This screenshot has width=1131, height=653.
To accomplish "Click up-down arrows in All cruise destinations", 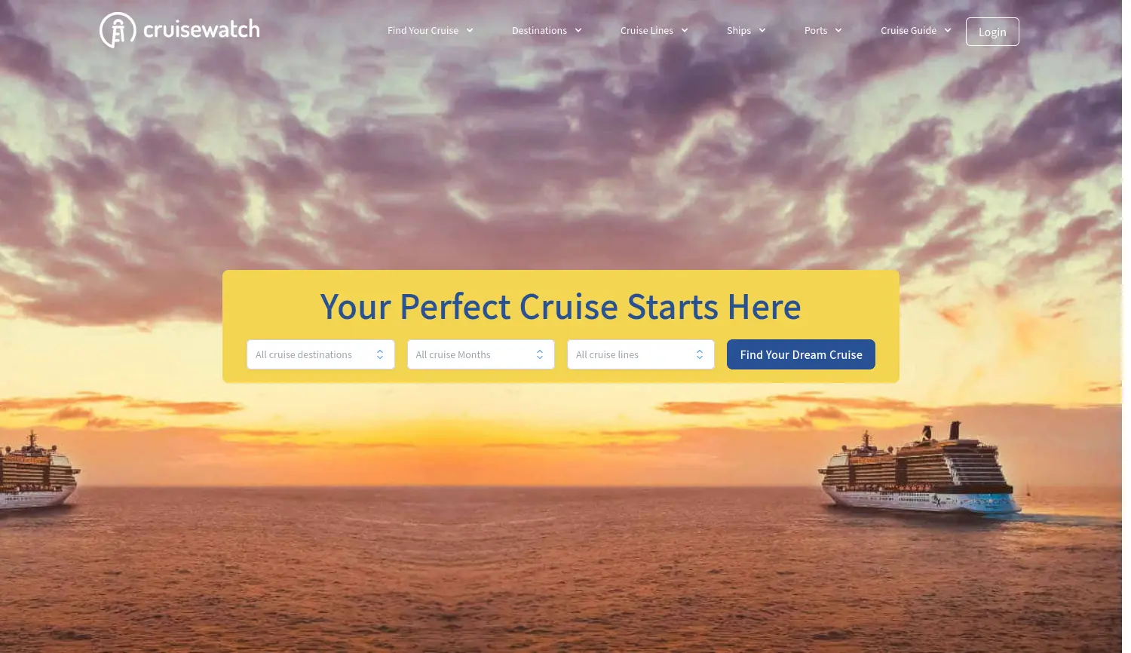I will click(380, 354).
